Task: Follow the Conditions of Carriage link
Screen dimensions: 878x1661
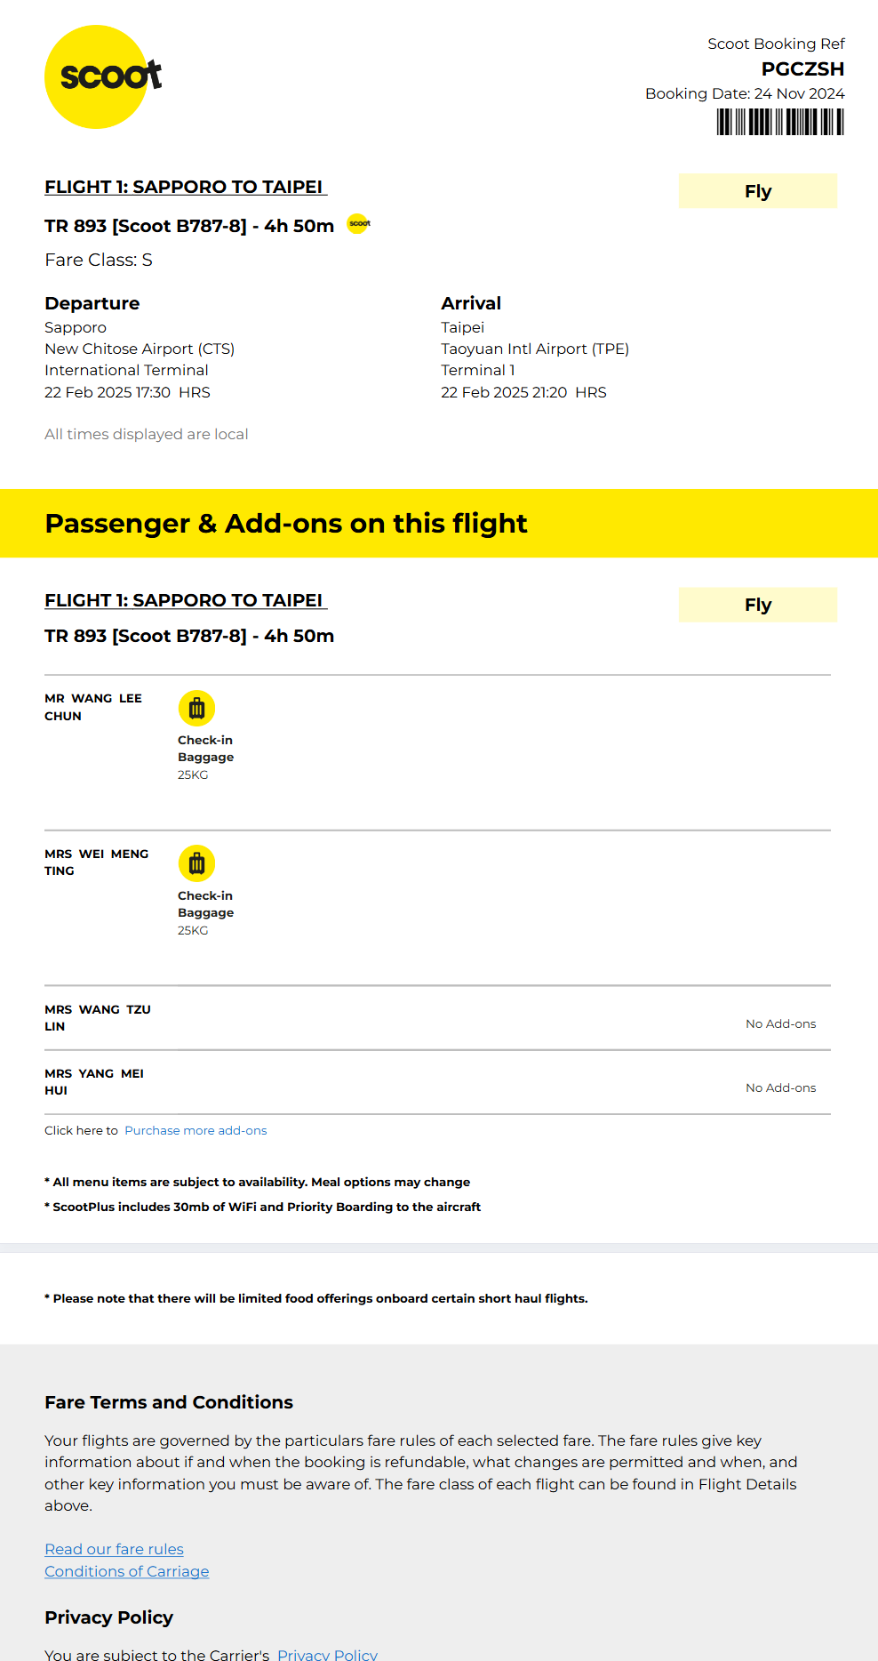Action: [x=127, y=1571]
